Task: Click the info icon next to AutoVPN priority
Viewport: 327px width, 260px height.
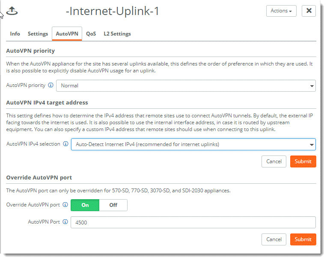Action: tap(51, 85)
